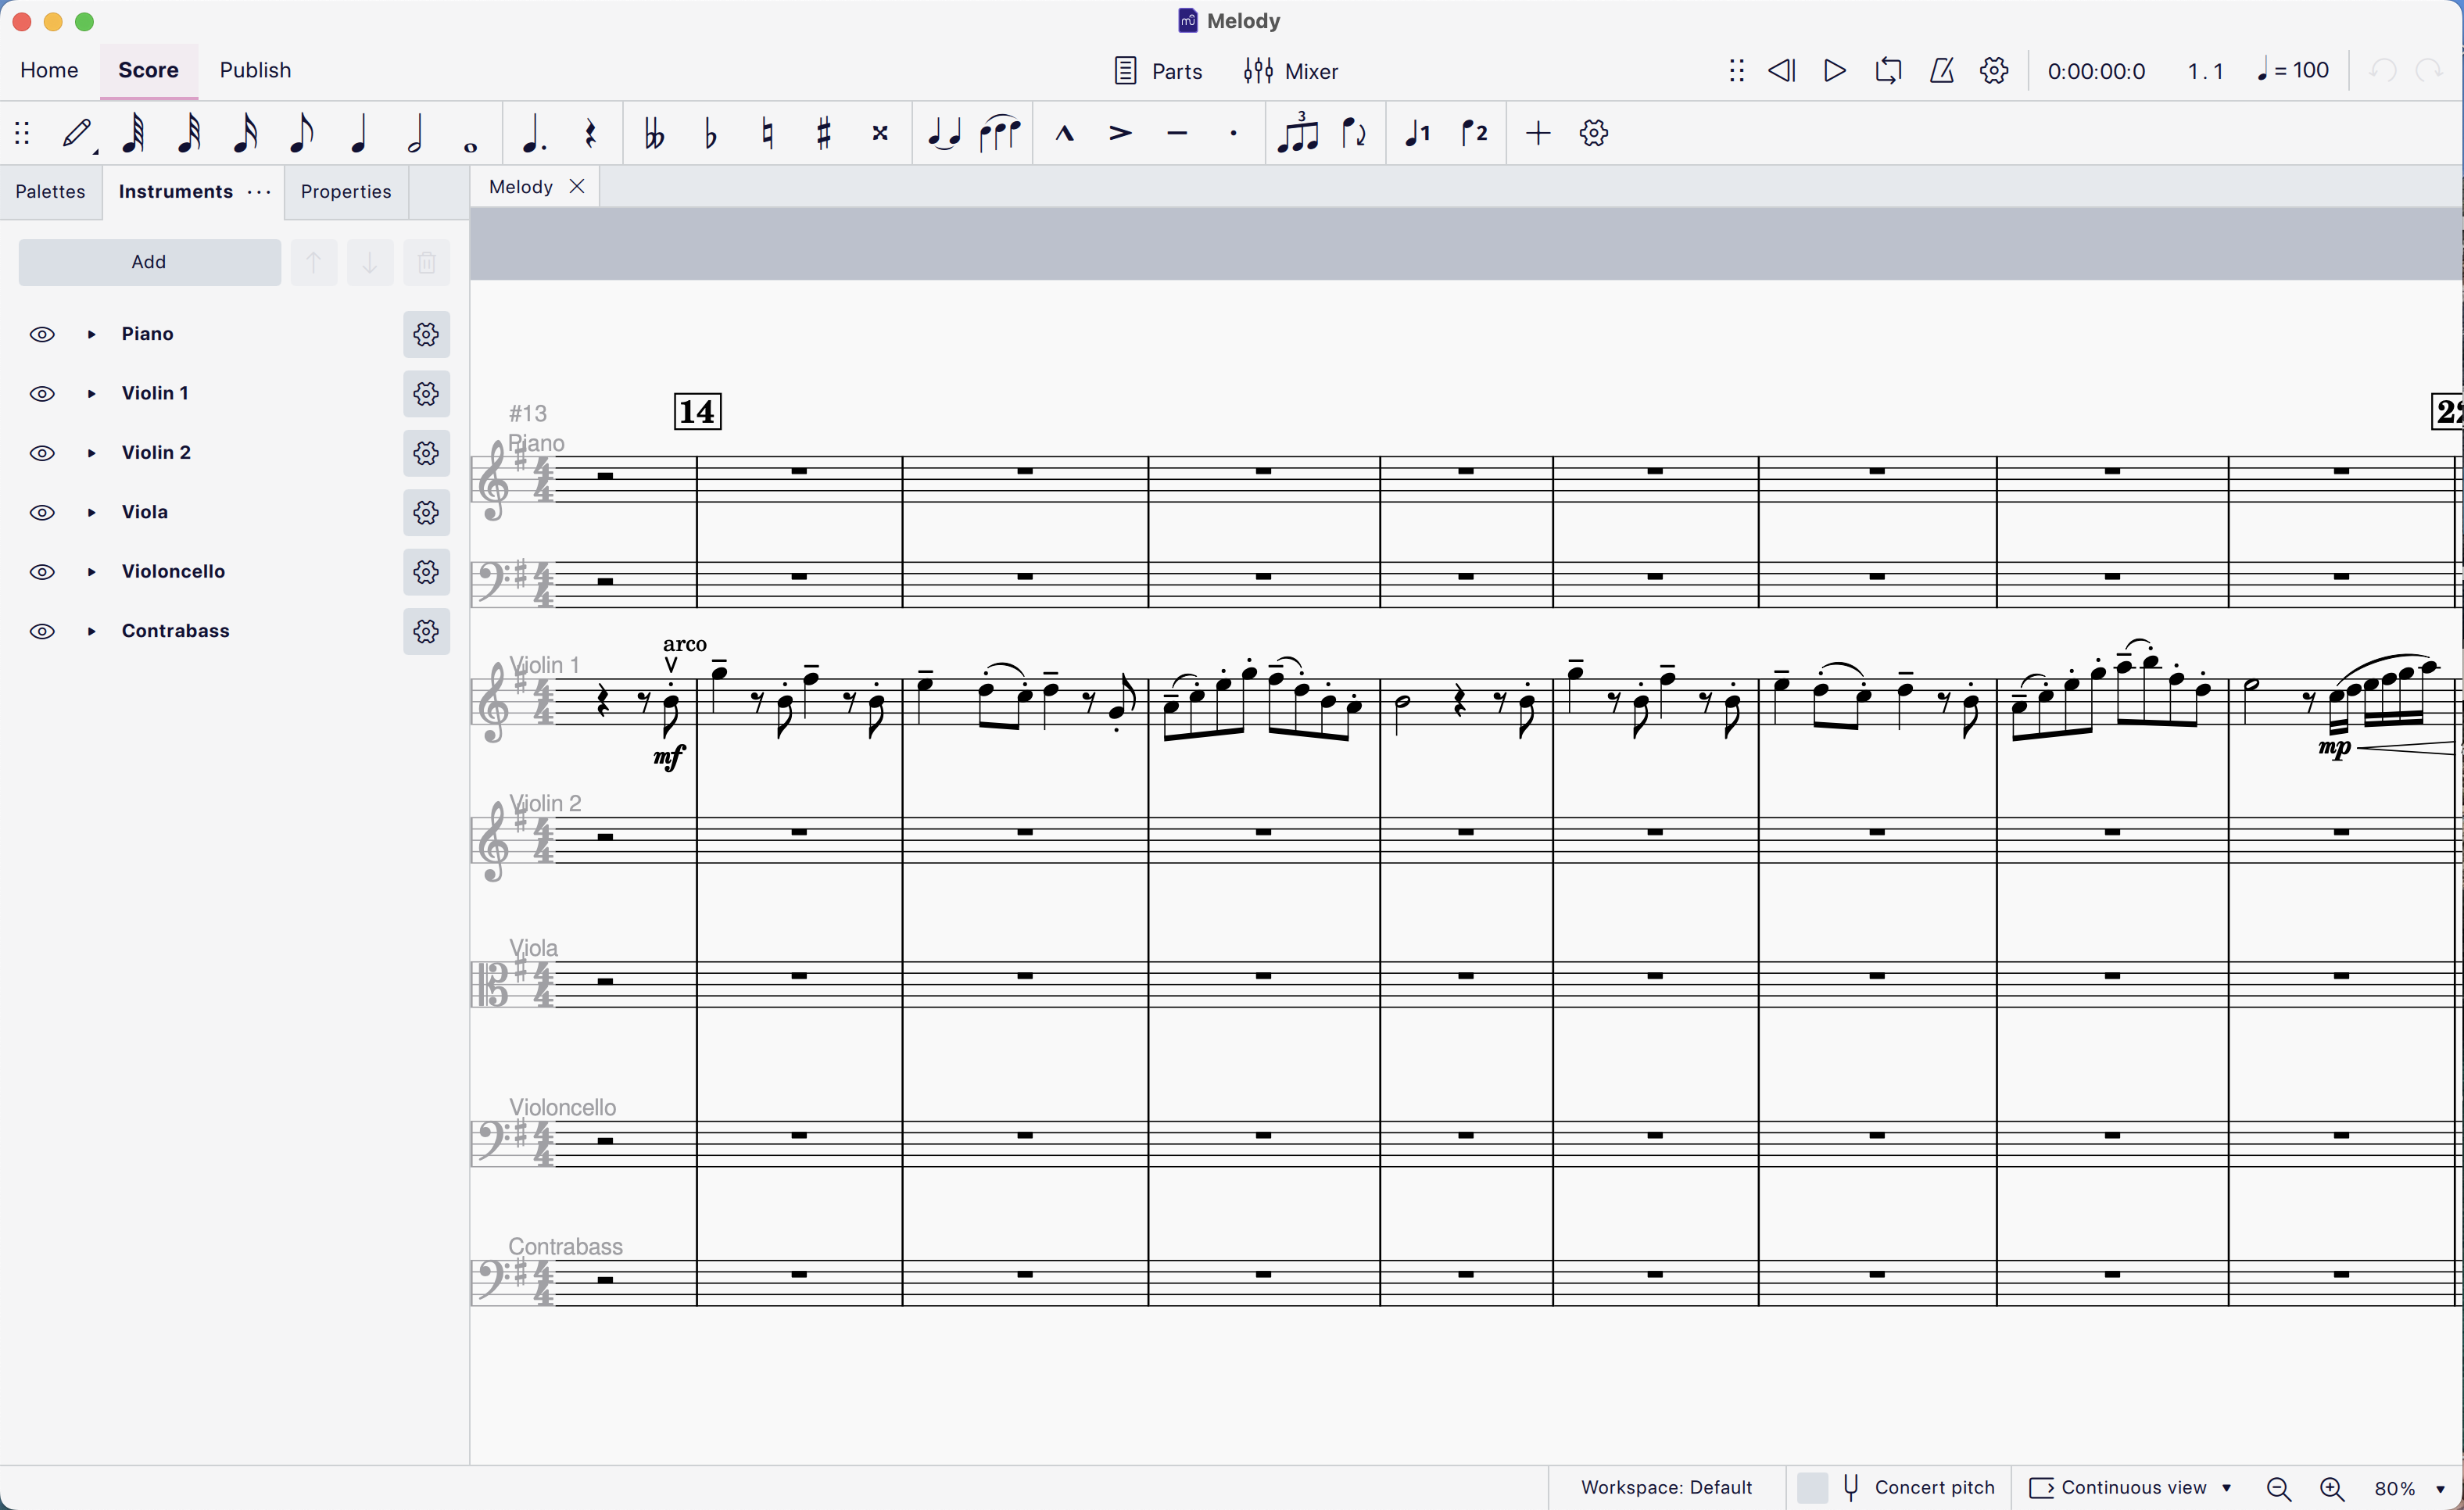Image resolution: width=2464 pixels, height=1510 pixels.
Task: Open the Publish tab
Action: 255,70
